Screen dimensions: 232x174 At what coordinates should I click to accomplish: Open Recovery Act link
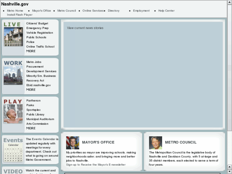35,80
